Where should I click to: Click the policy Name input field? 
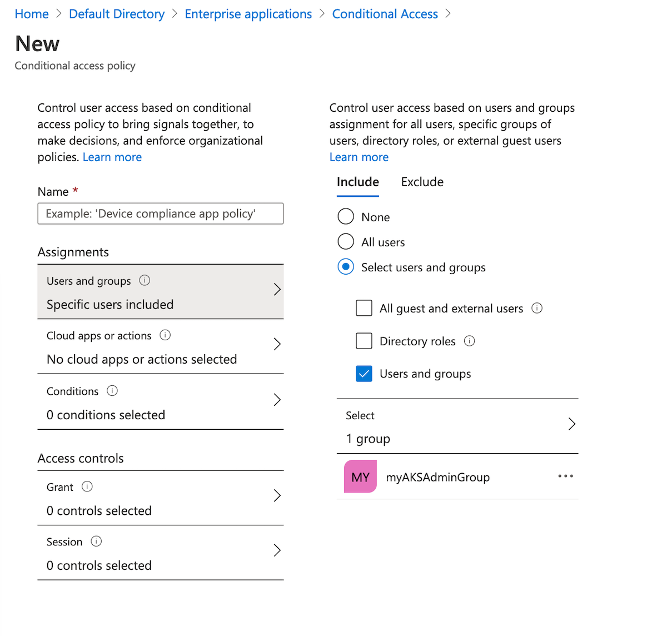(x=160, y=213)
